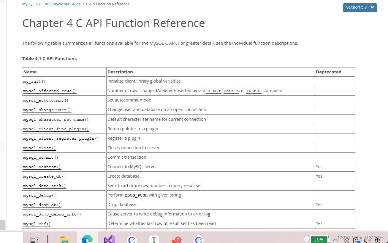This screenshot has width=388, height=243.
Task: Click 'Change user and database' description
Action: (157, 110)
